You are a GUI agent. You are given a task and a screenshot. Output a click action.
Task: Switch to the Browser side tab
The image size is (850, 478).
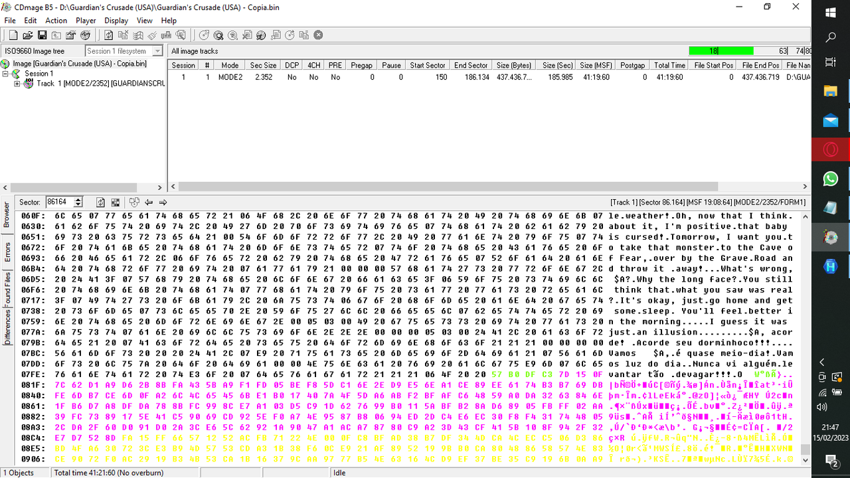coord(7,215)
